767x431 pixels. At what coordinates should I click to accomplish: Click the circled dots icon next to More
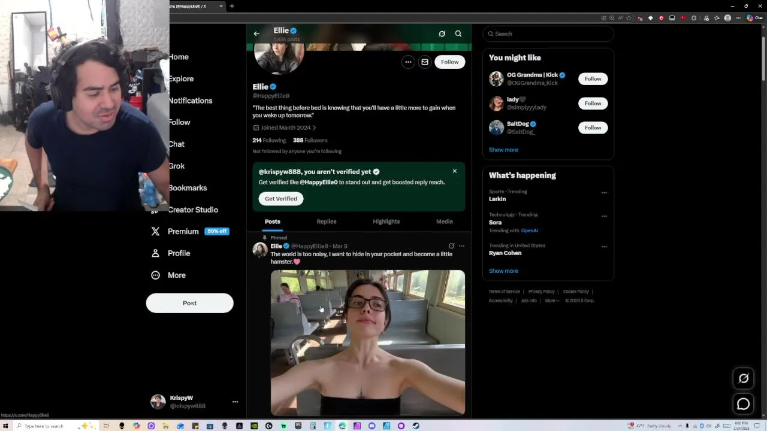[x=156, y=275]
